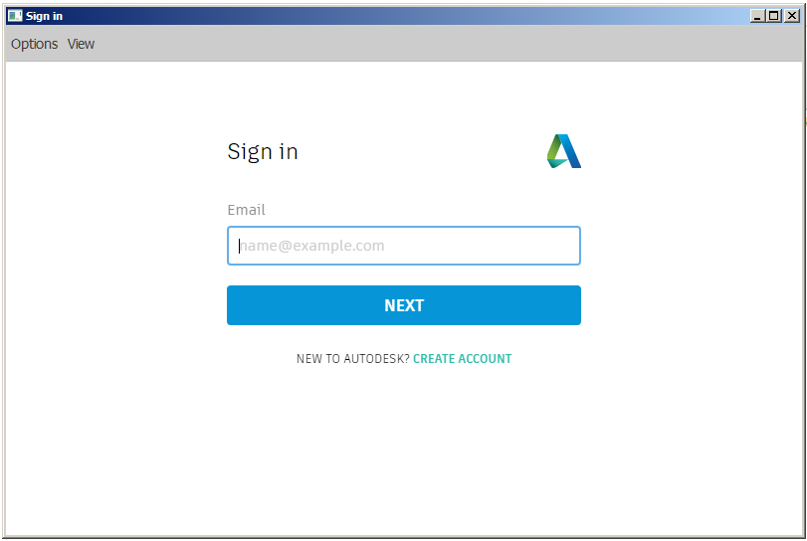Open the Options menu
Screen dimensions: 807x541
35,44
